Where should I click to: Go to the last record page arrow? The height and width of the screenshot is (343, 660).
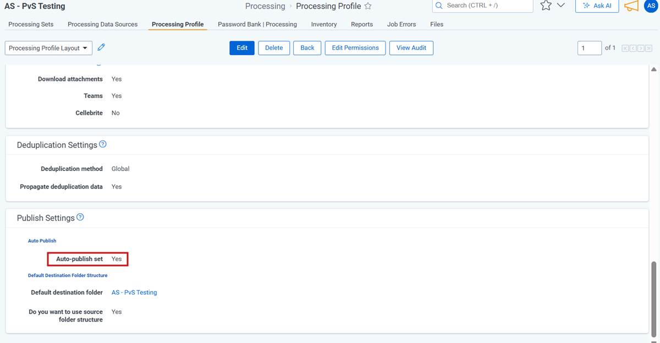[x=648, y=48]
